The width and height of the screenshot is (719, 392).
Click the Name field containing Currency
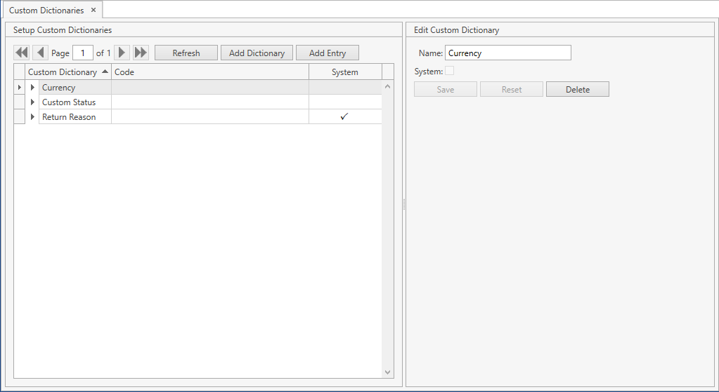click(x=508, y=53)
